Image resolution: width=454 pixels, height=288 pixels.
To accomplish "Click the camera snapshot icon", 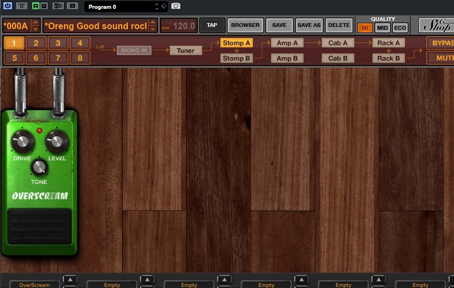I will click(176, 6).
